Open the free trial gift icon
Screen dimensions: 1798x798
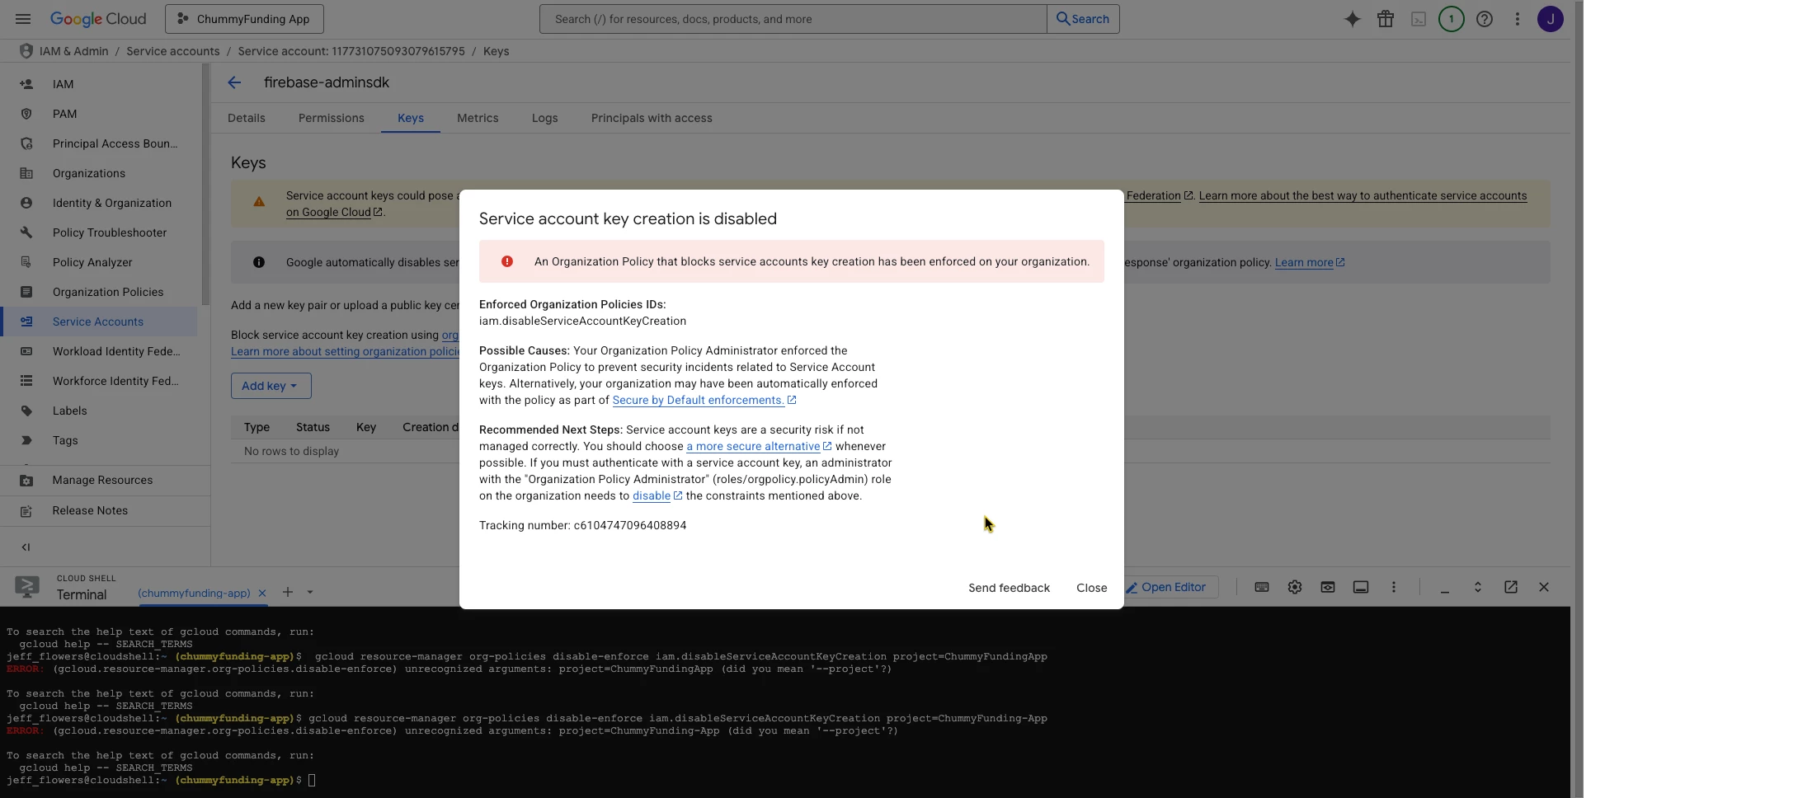point(1386,19)
